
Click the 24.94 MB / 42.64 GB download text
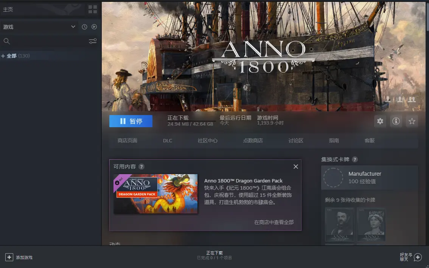(x=190, y=124)
